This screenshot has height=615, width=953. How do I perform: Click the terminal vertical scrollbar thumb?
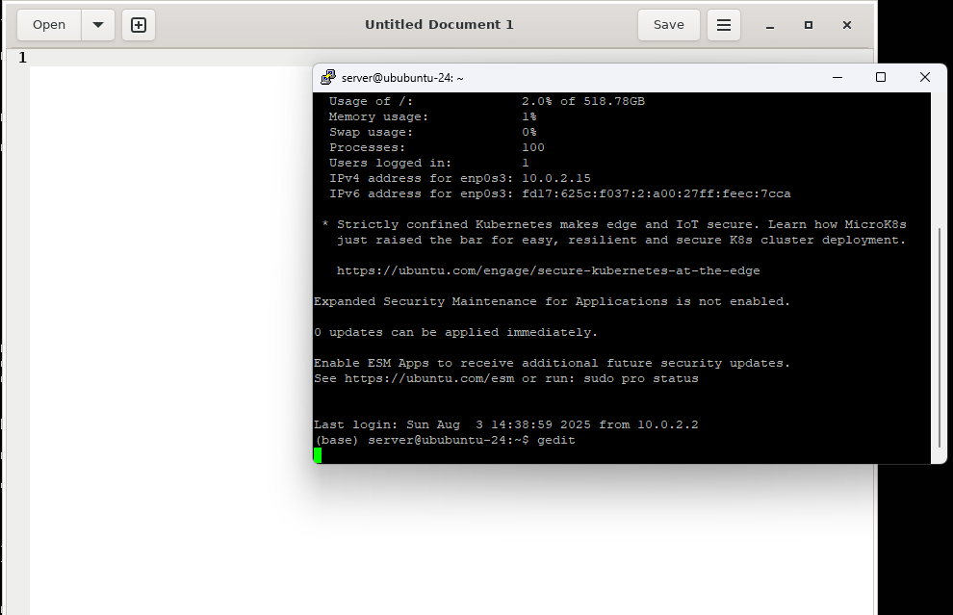[x=939, y=338]
